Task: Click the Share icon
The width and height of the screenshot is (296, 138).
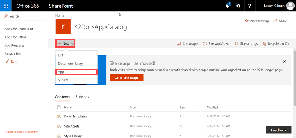Action: (x=275, y=21)
